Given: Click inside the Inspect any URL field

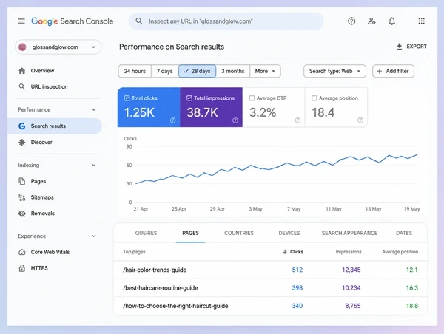Looking at the screenshot, I should [x=226, y=21].
